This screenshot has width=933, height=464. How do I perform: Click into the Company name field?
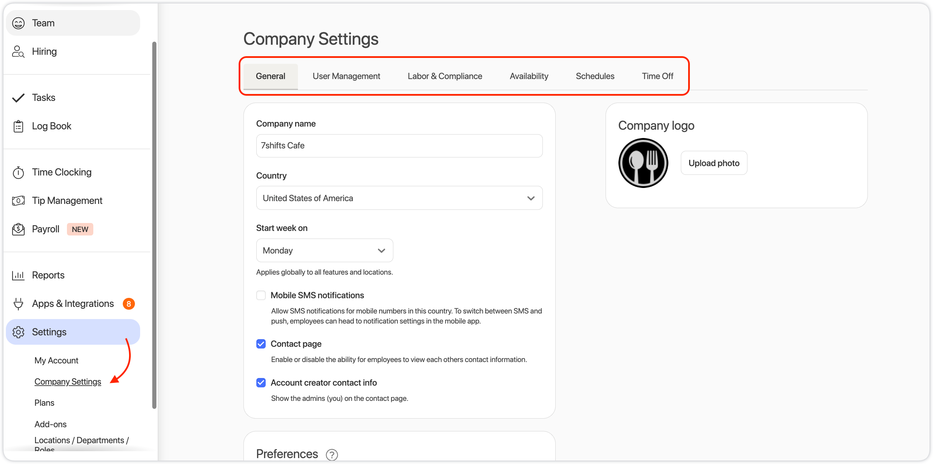click(x=399, y=146)
